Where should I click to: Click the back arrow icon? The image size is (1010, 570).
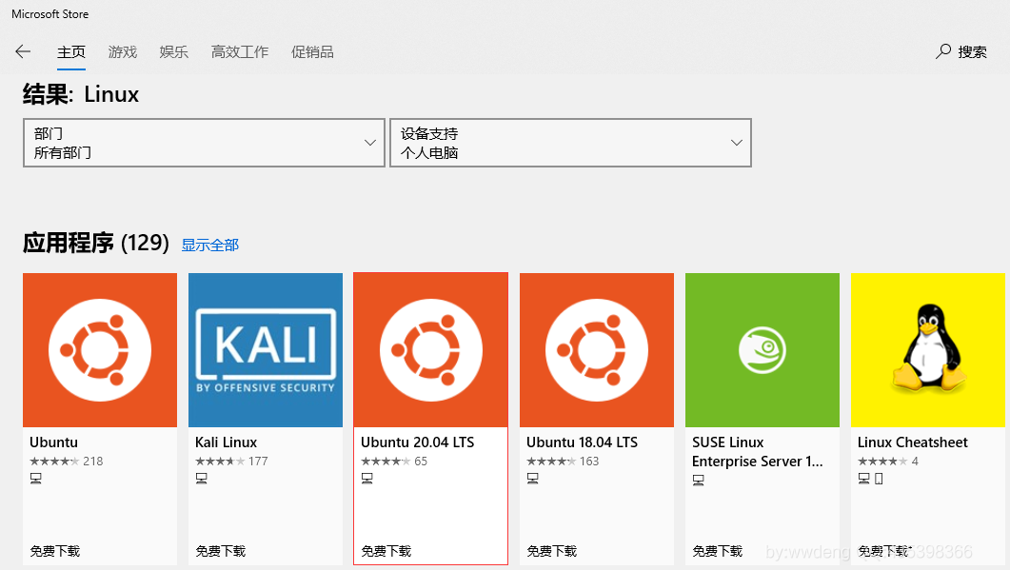pyautogui.click(x=23, y=51)
